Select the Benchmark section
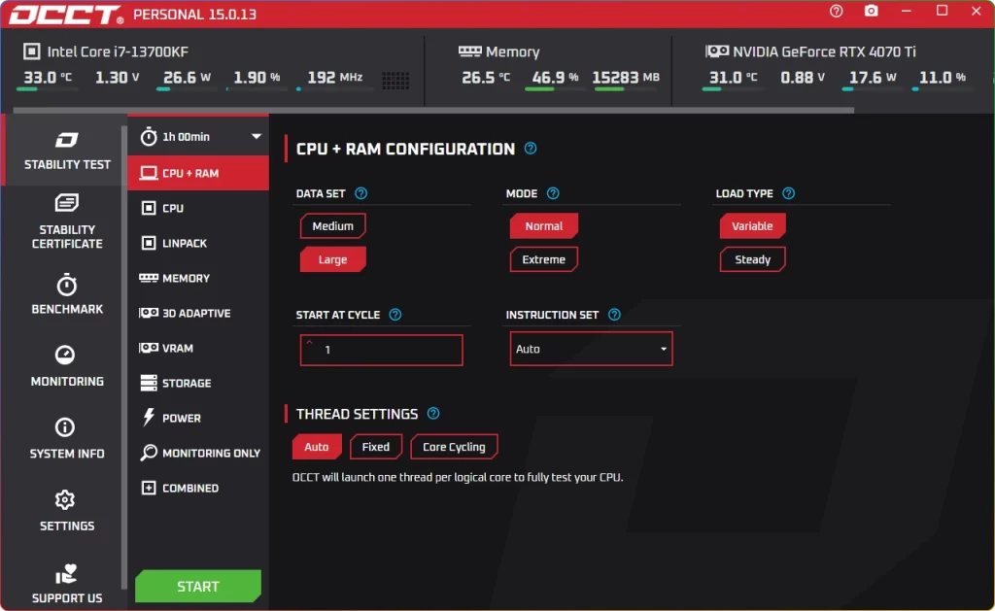This screenshot has width=995, height=611. click(x=66, y=294)
